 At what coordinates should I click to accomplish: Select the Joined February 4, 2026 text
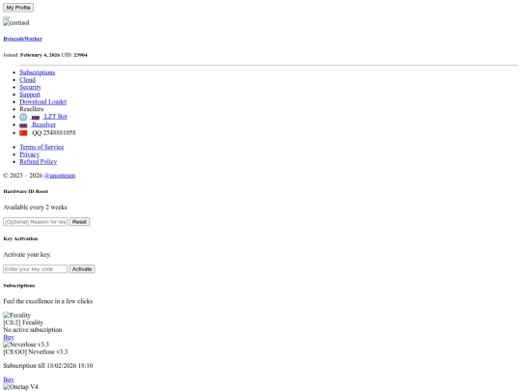(32, 55)
